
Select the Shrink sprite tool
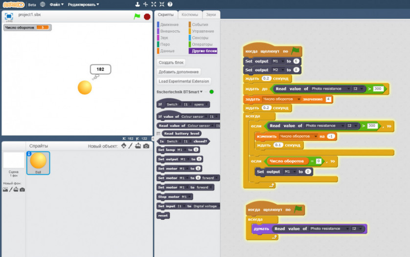click(162, 4)
